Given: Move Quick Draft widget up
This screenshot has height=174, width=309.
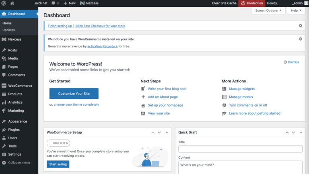Looking at the screenshot, I should [x=287, y=133].
